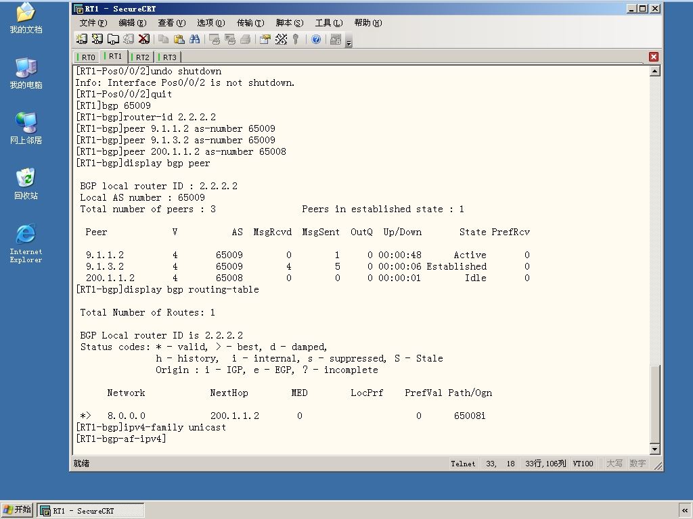
Task: Click the 'router-id 2.2.2.2' command line
Action: [x=146, y=117]
